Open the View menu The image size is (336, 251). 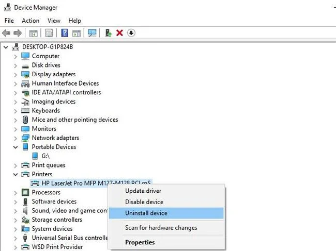(54, 21)
